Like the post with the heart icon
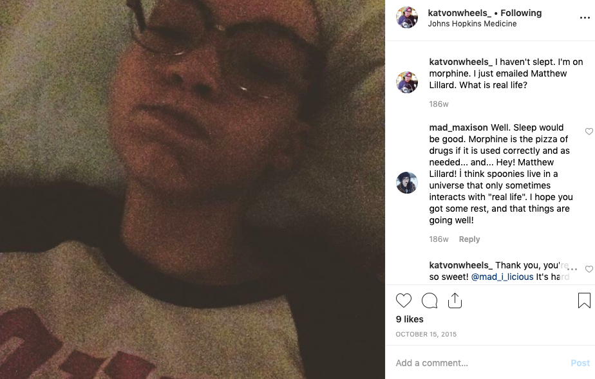This screenshot has height=379, width=595. 403,300
